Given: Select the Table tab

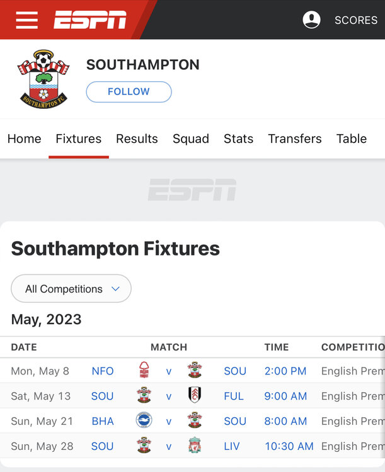Looking at the screenshot, I should pos(352,138).
